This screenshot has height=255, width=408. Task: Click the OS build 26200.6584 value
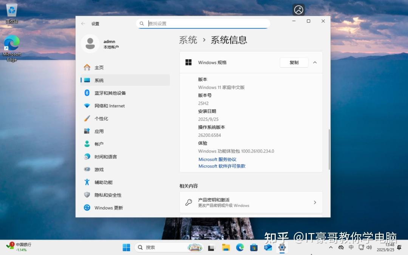pyautogui.click(x=209, y=135)
